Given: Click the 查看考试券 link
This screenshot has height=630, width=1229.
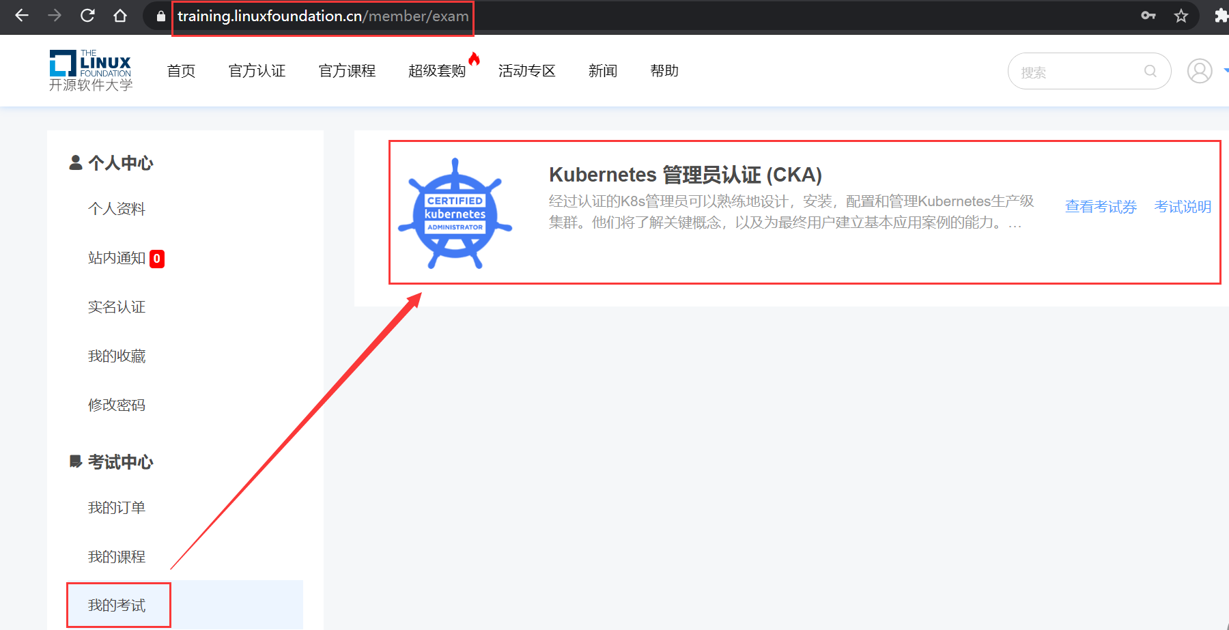Looking at the screenshot, I should click(x=1101, y=207).
